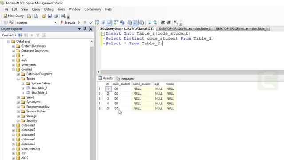The image size is (284, 160).
Task: Open the courses database dropdown
Action: click(55, 23)
